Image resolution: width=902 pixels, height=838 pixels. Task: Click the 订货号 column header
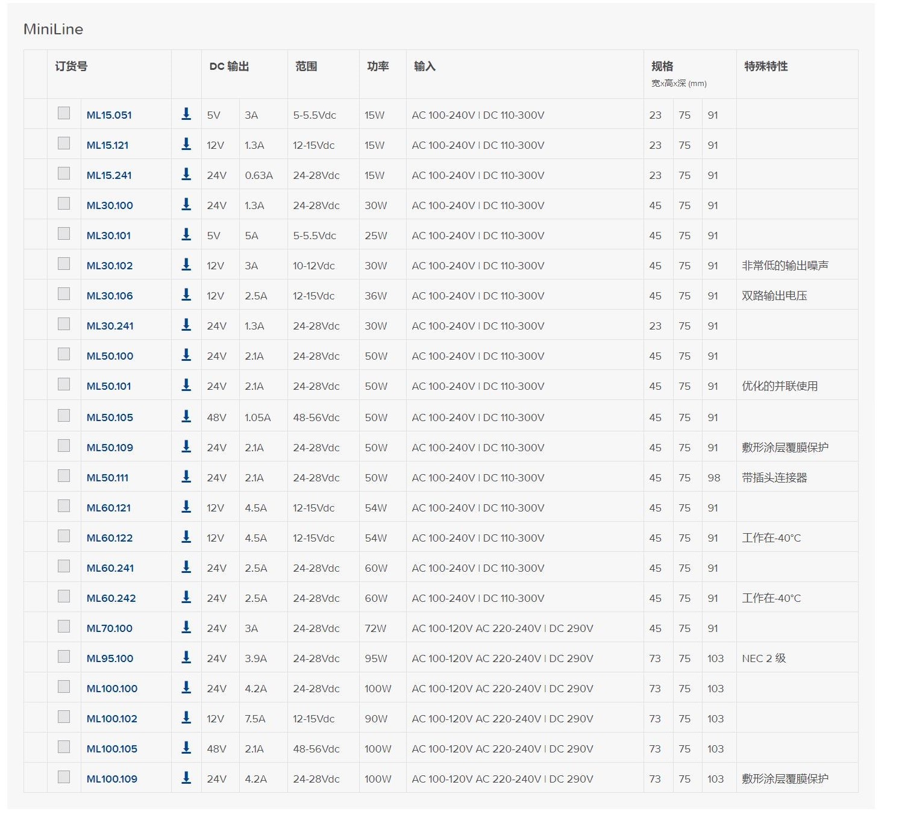[x=71, y=66]
